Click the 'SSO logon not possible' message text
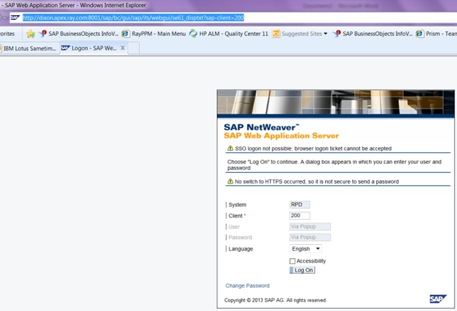457x311 pixels. 313,149
